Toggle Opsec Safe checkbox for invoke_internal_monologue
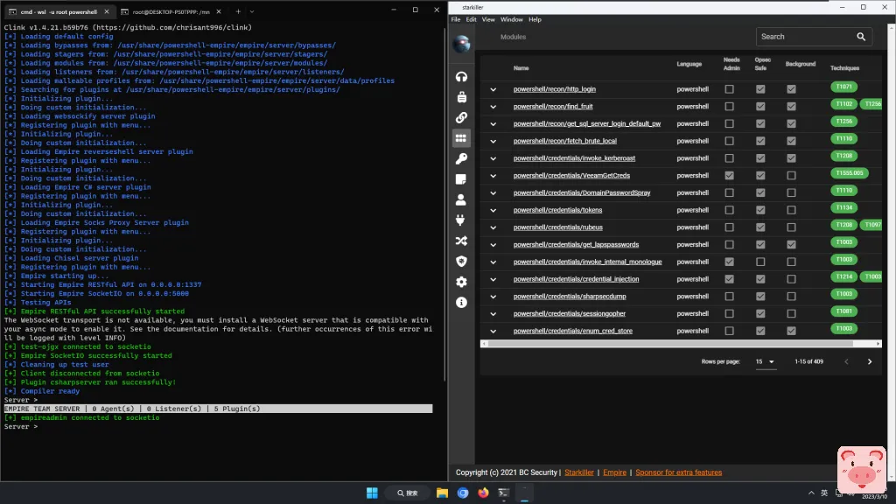 760,262
